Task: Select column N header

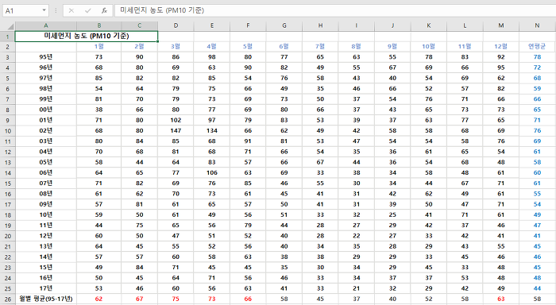Action: coord(537,25)
